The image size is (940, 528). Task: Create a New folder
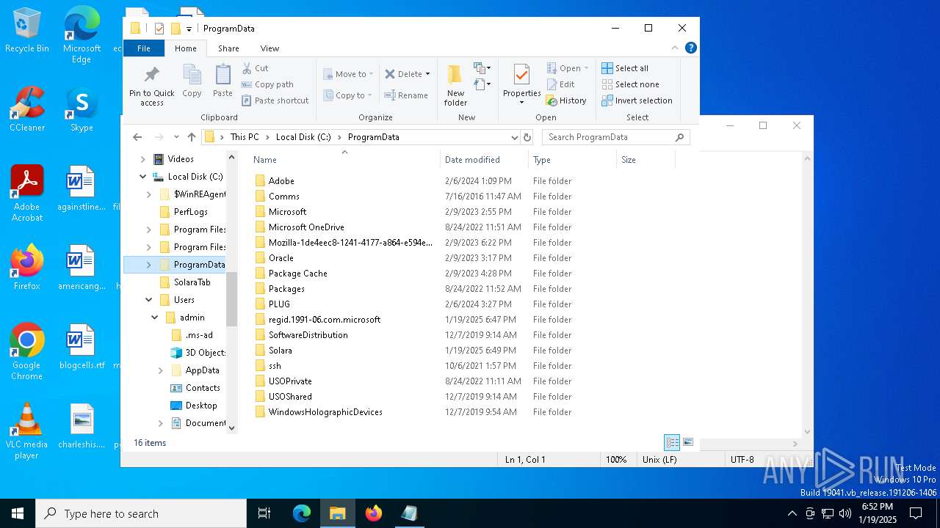455,85
